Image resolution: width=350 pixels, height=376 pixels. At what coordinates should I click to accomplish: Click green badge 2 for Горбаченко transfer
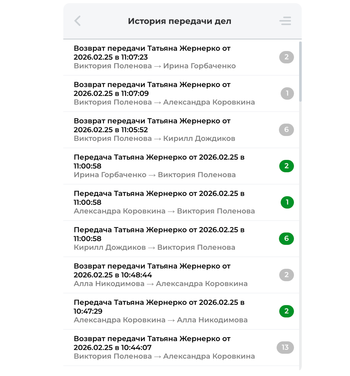[286, 166]
